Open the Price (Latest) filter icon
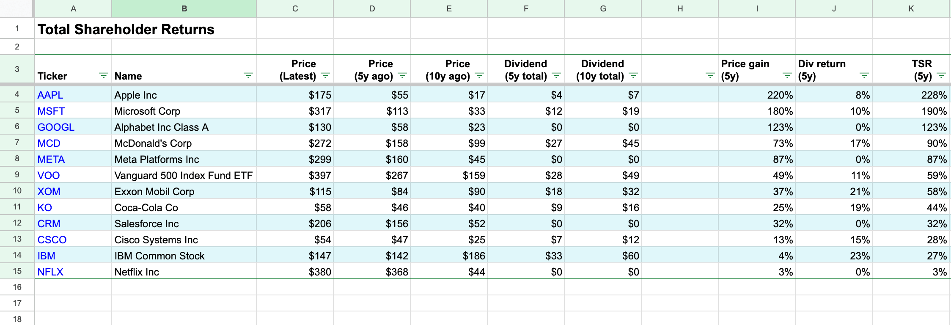Screen dimensions: 951x325 click(x=325, y=76)
